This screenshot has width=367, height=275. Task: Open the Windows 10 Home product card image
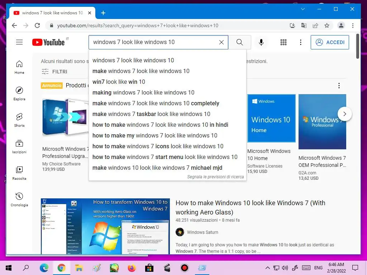(x=271, y=118)
